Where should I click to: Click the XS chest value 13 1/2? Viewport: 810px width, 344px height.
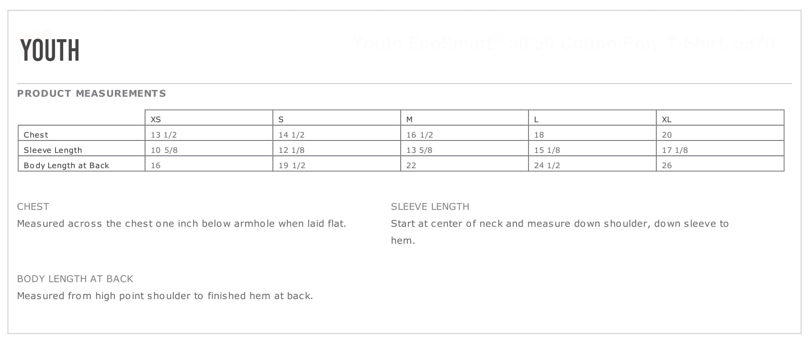[164, 135]
